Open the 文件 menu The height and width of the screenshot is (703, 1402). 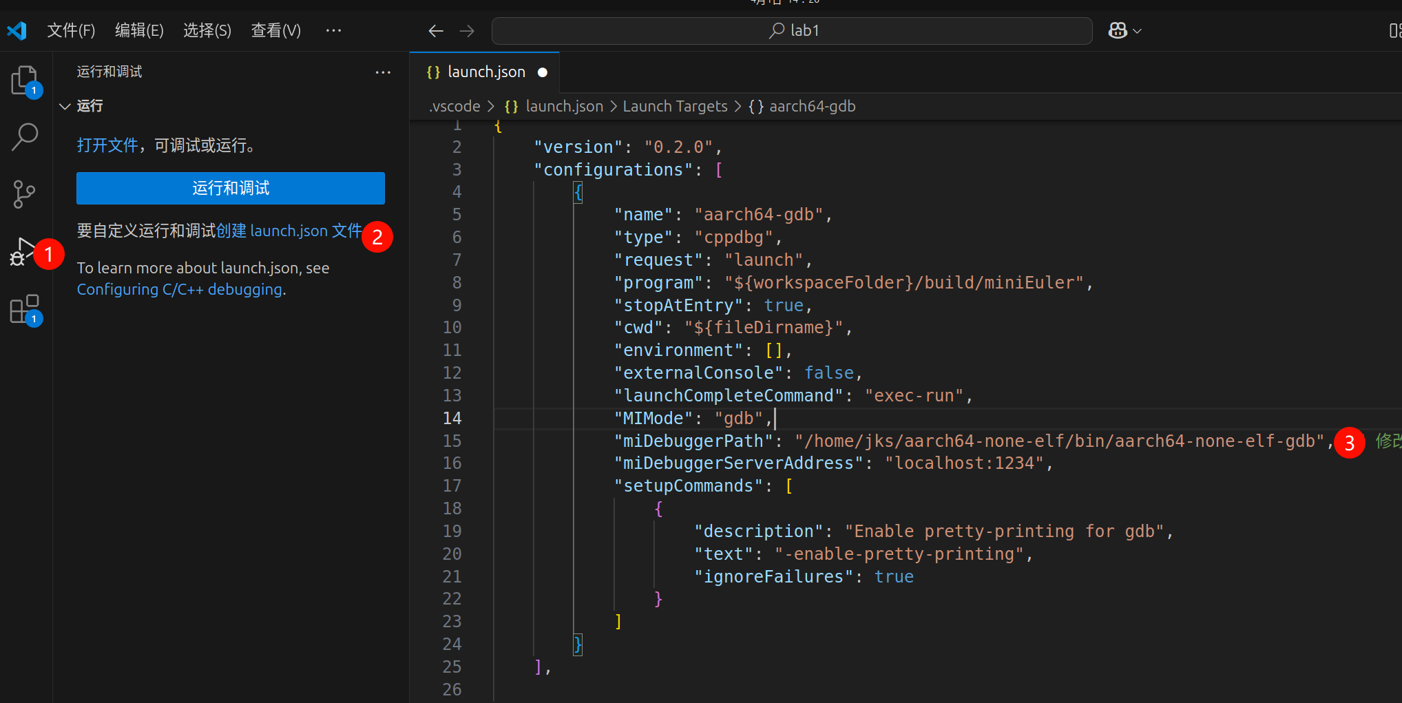coord(71,30)
